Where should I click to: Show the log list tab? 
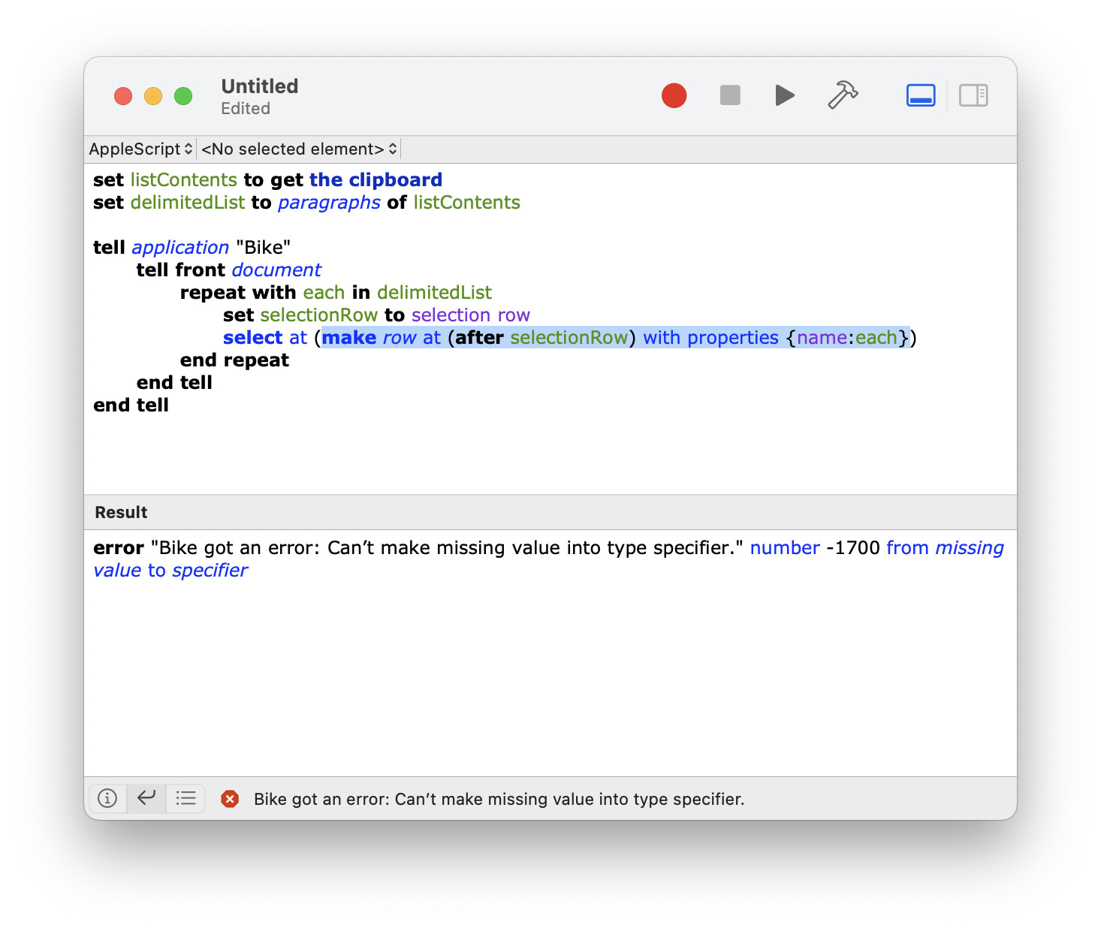(186, 798)
